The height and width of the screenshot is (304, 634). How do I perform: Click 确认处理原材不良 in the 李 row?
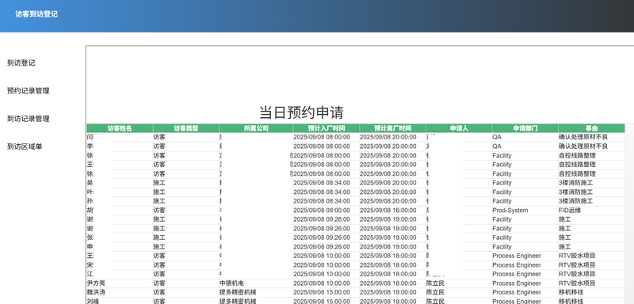[x=583, y=146]
